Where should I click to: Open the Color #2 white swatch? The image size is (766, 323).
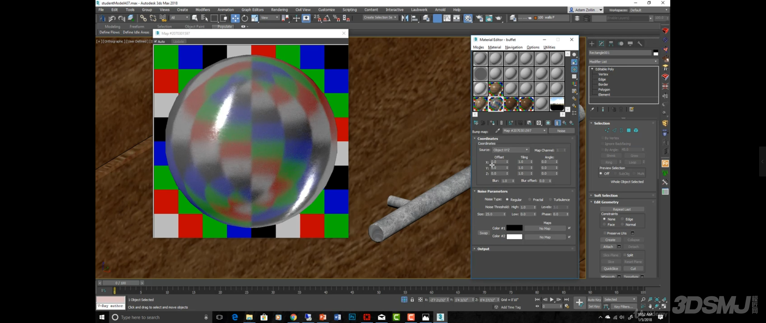514,237
